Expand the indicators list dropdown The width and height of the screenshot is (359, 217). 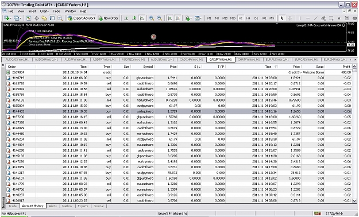click(191, 18)
